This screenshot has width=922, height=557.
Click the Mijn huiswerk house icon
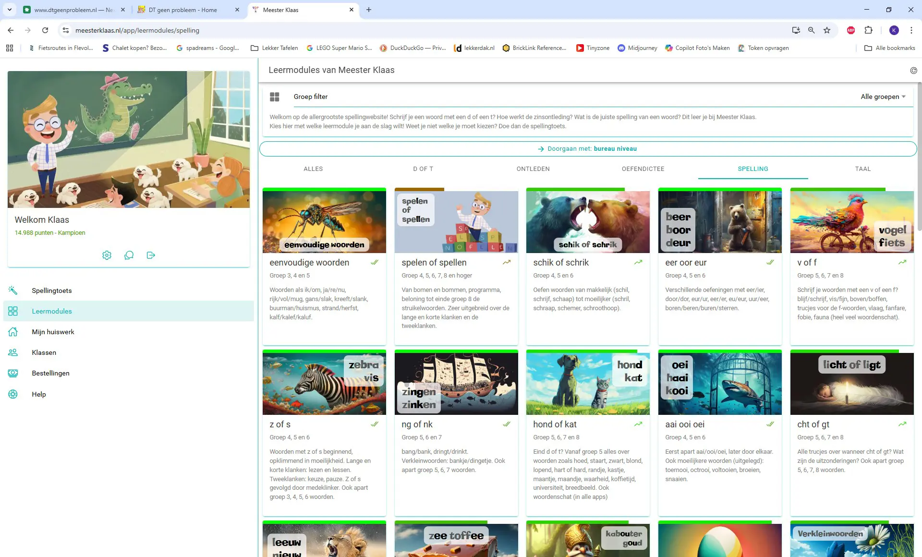[13, 332]
